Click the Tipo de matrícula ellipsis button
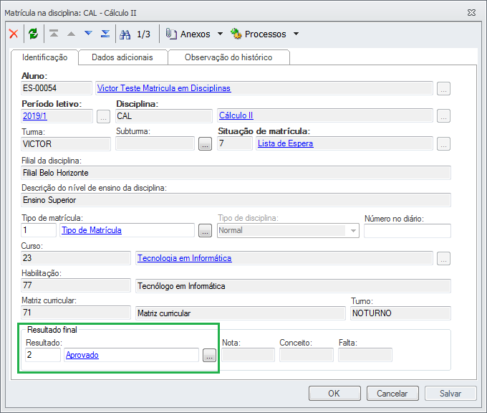487x413 pixels. pos(205,231)
